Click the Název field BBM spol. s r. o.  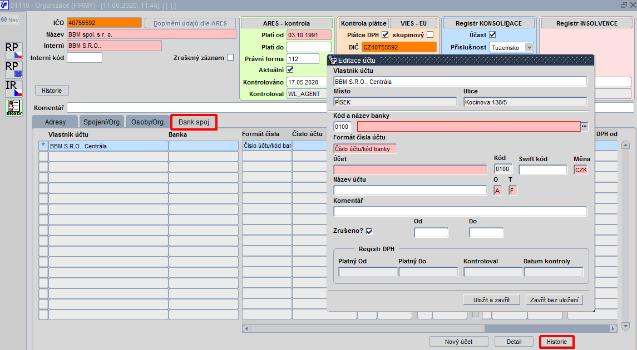(151, 34)
